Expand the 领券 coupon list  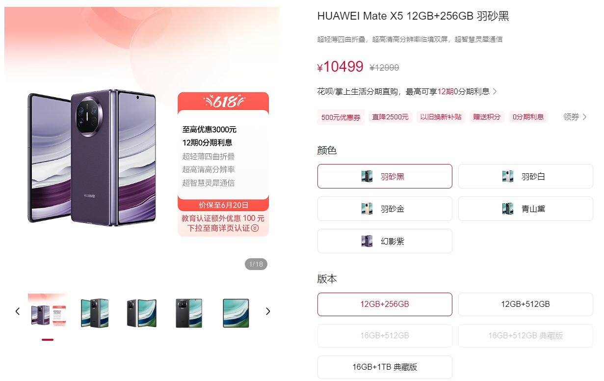pos(575,117)
